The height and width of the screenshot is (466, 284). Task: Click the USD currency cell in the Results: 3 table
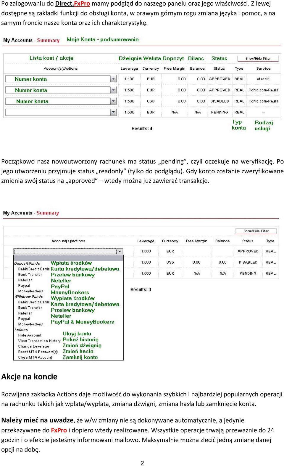click(x=170, y=262)
